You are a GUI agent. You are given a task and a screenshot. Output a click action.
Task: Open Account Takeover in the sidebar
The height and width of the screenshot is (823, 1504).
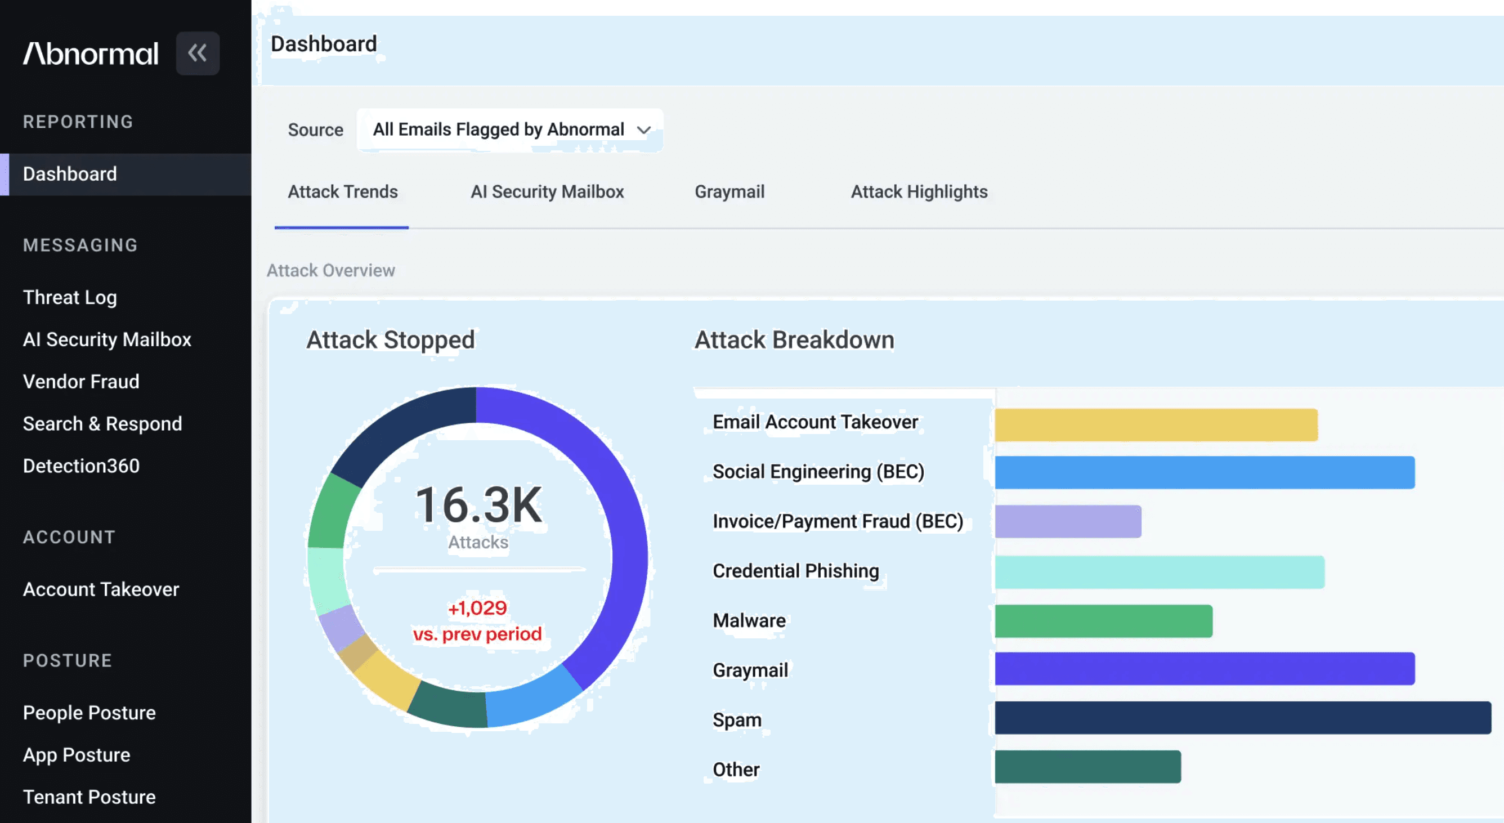coord(101,589)
